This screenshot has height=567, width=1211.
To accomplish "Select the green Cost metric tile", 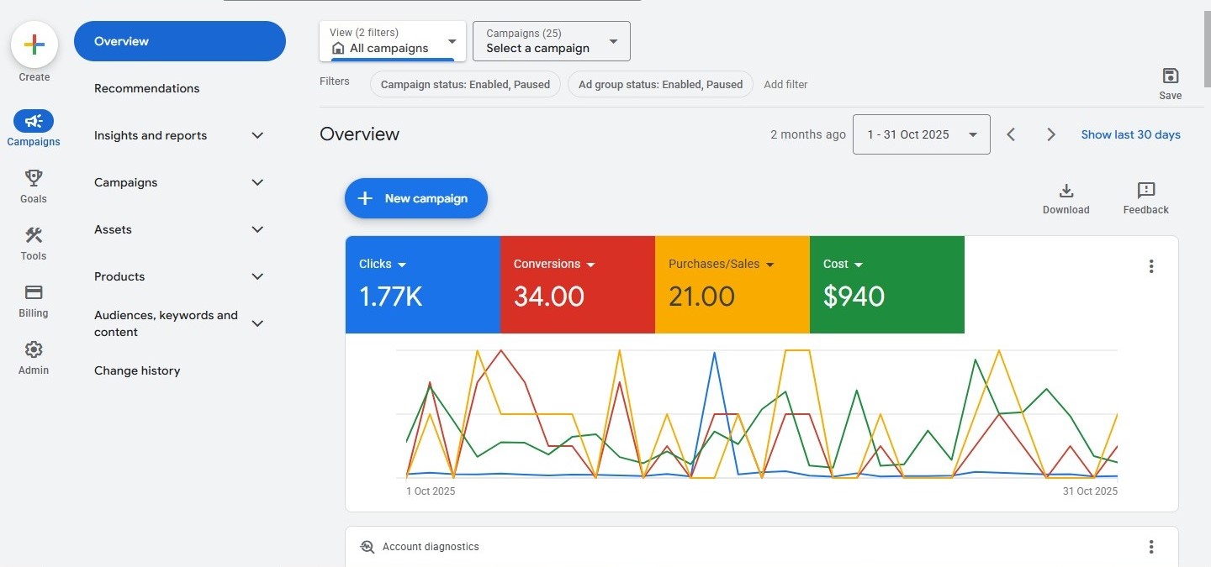I will pyautogui.click(x=886, y=285).
